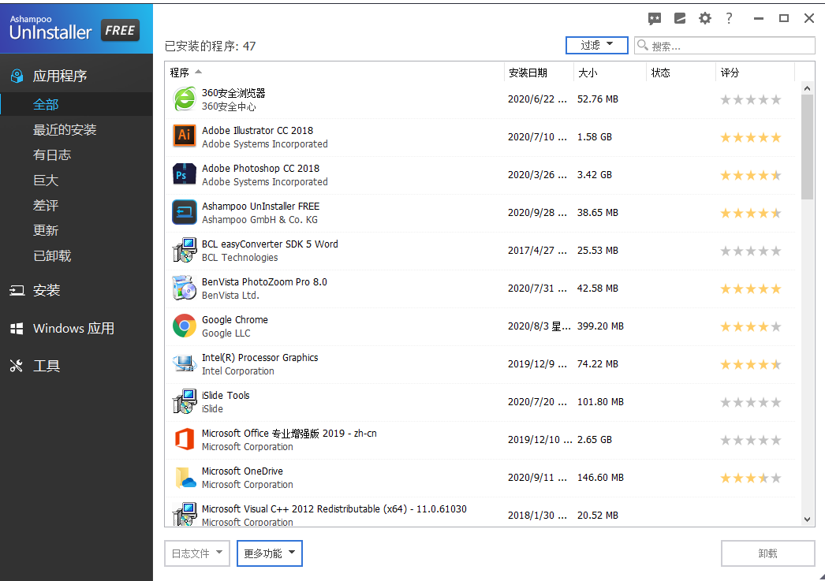The height and width of the screenshot is (581, 825).
Task: Click the 已安装的程序: 47 label
Action: click(x=211, y=47)
